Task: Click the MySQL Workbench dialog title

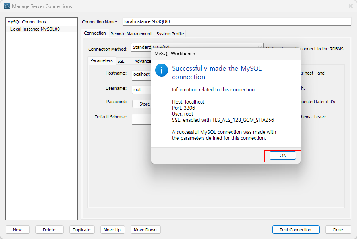Action: click(x=174, y=54)
